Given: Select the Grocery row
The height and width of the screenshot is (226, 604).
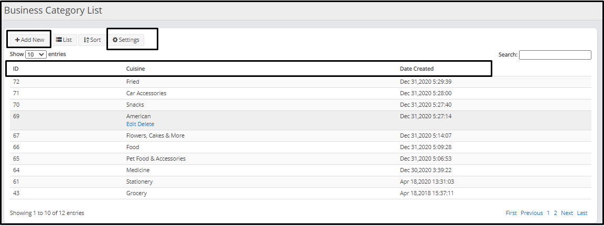Looking at the screenshot, I should [x=300, y=194].
